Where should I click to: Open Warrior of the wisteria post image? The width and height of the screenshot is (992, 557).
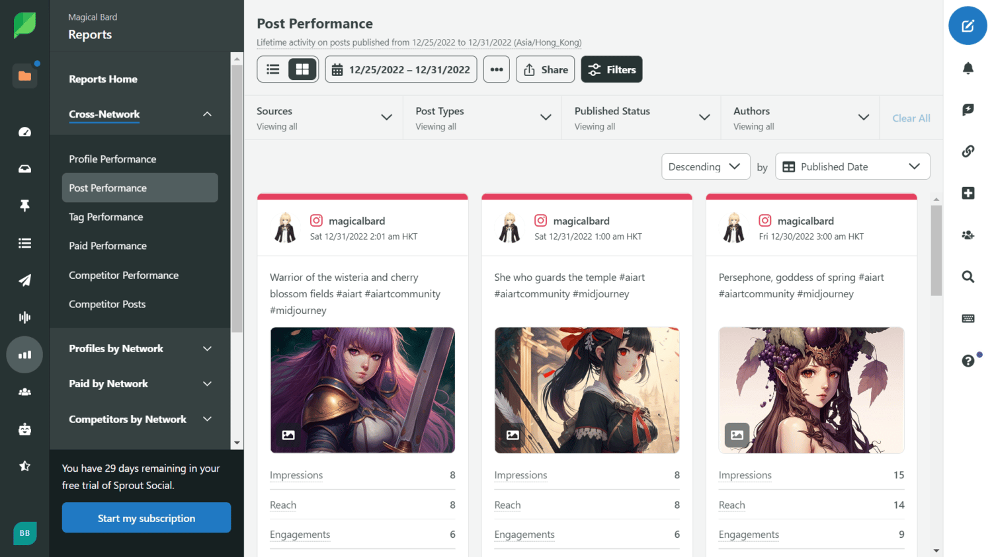pyautogui.click(x=362, y=390)
